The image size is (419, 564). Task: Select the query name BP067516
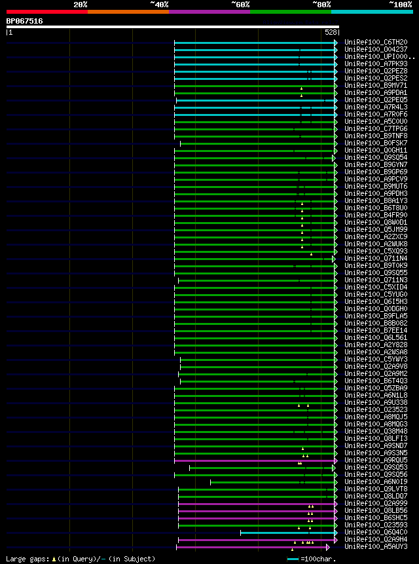24,21
